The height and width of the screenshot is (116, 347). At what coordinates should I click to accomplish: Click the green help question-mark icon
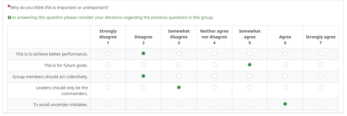click(x=9, y=17)
